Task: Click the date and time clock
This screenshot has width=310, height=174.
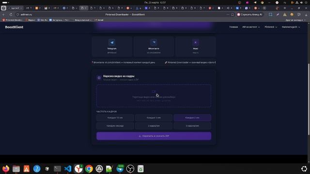Action: click(155, 2)
